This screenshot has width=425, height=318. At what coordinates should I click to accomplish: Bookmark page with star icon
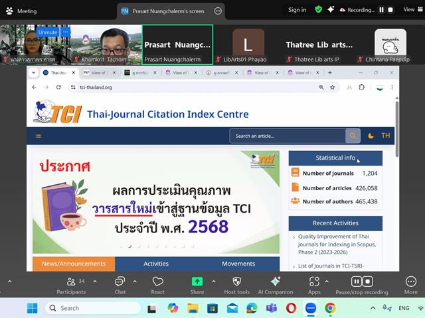(332, 87)
